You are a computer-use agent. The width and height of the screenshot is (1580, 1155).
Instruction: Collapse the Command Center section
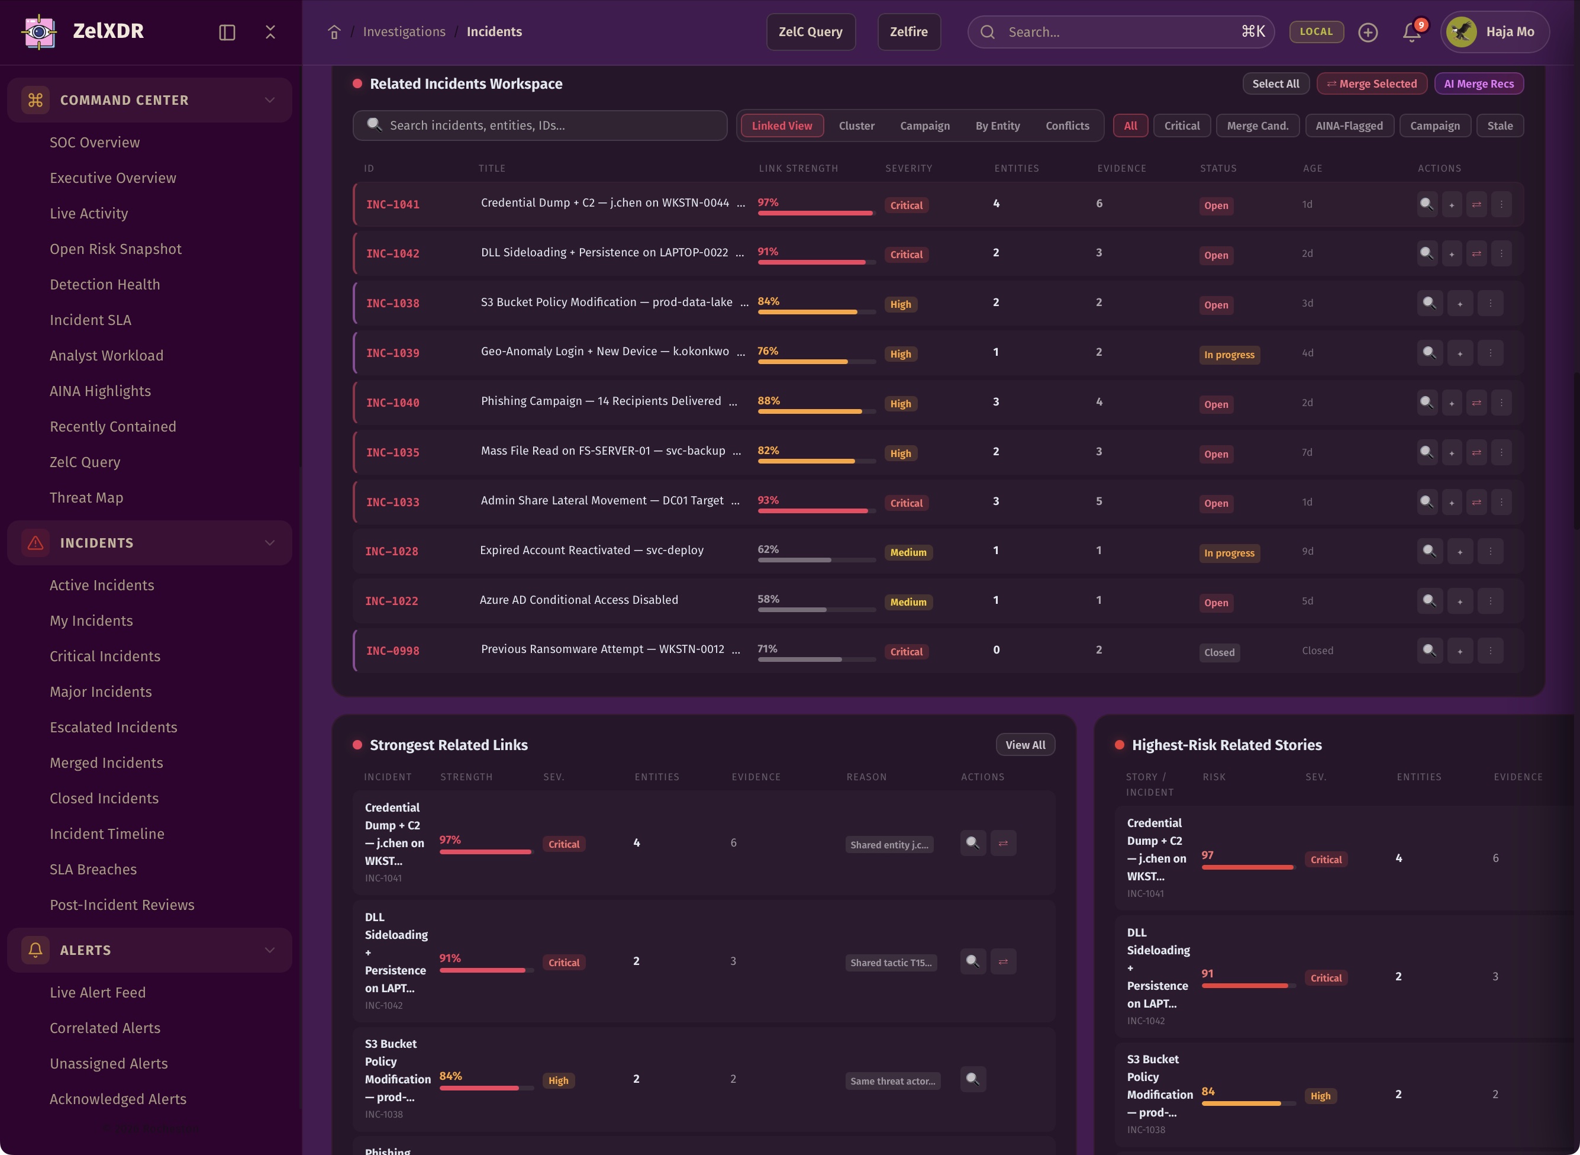[269, 100]
